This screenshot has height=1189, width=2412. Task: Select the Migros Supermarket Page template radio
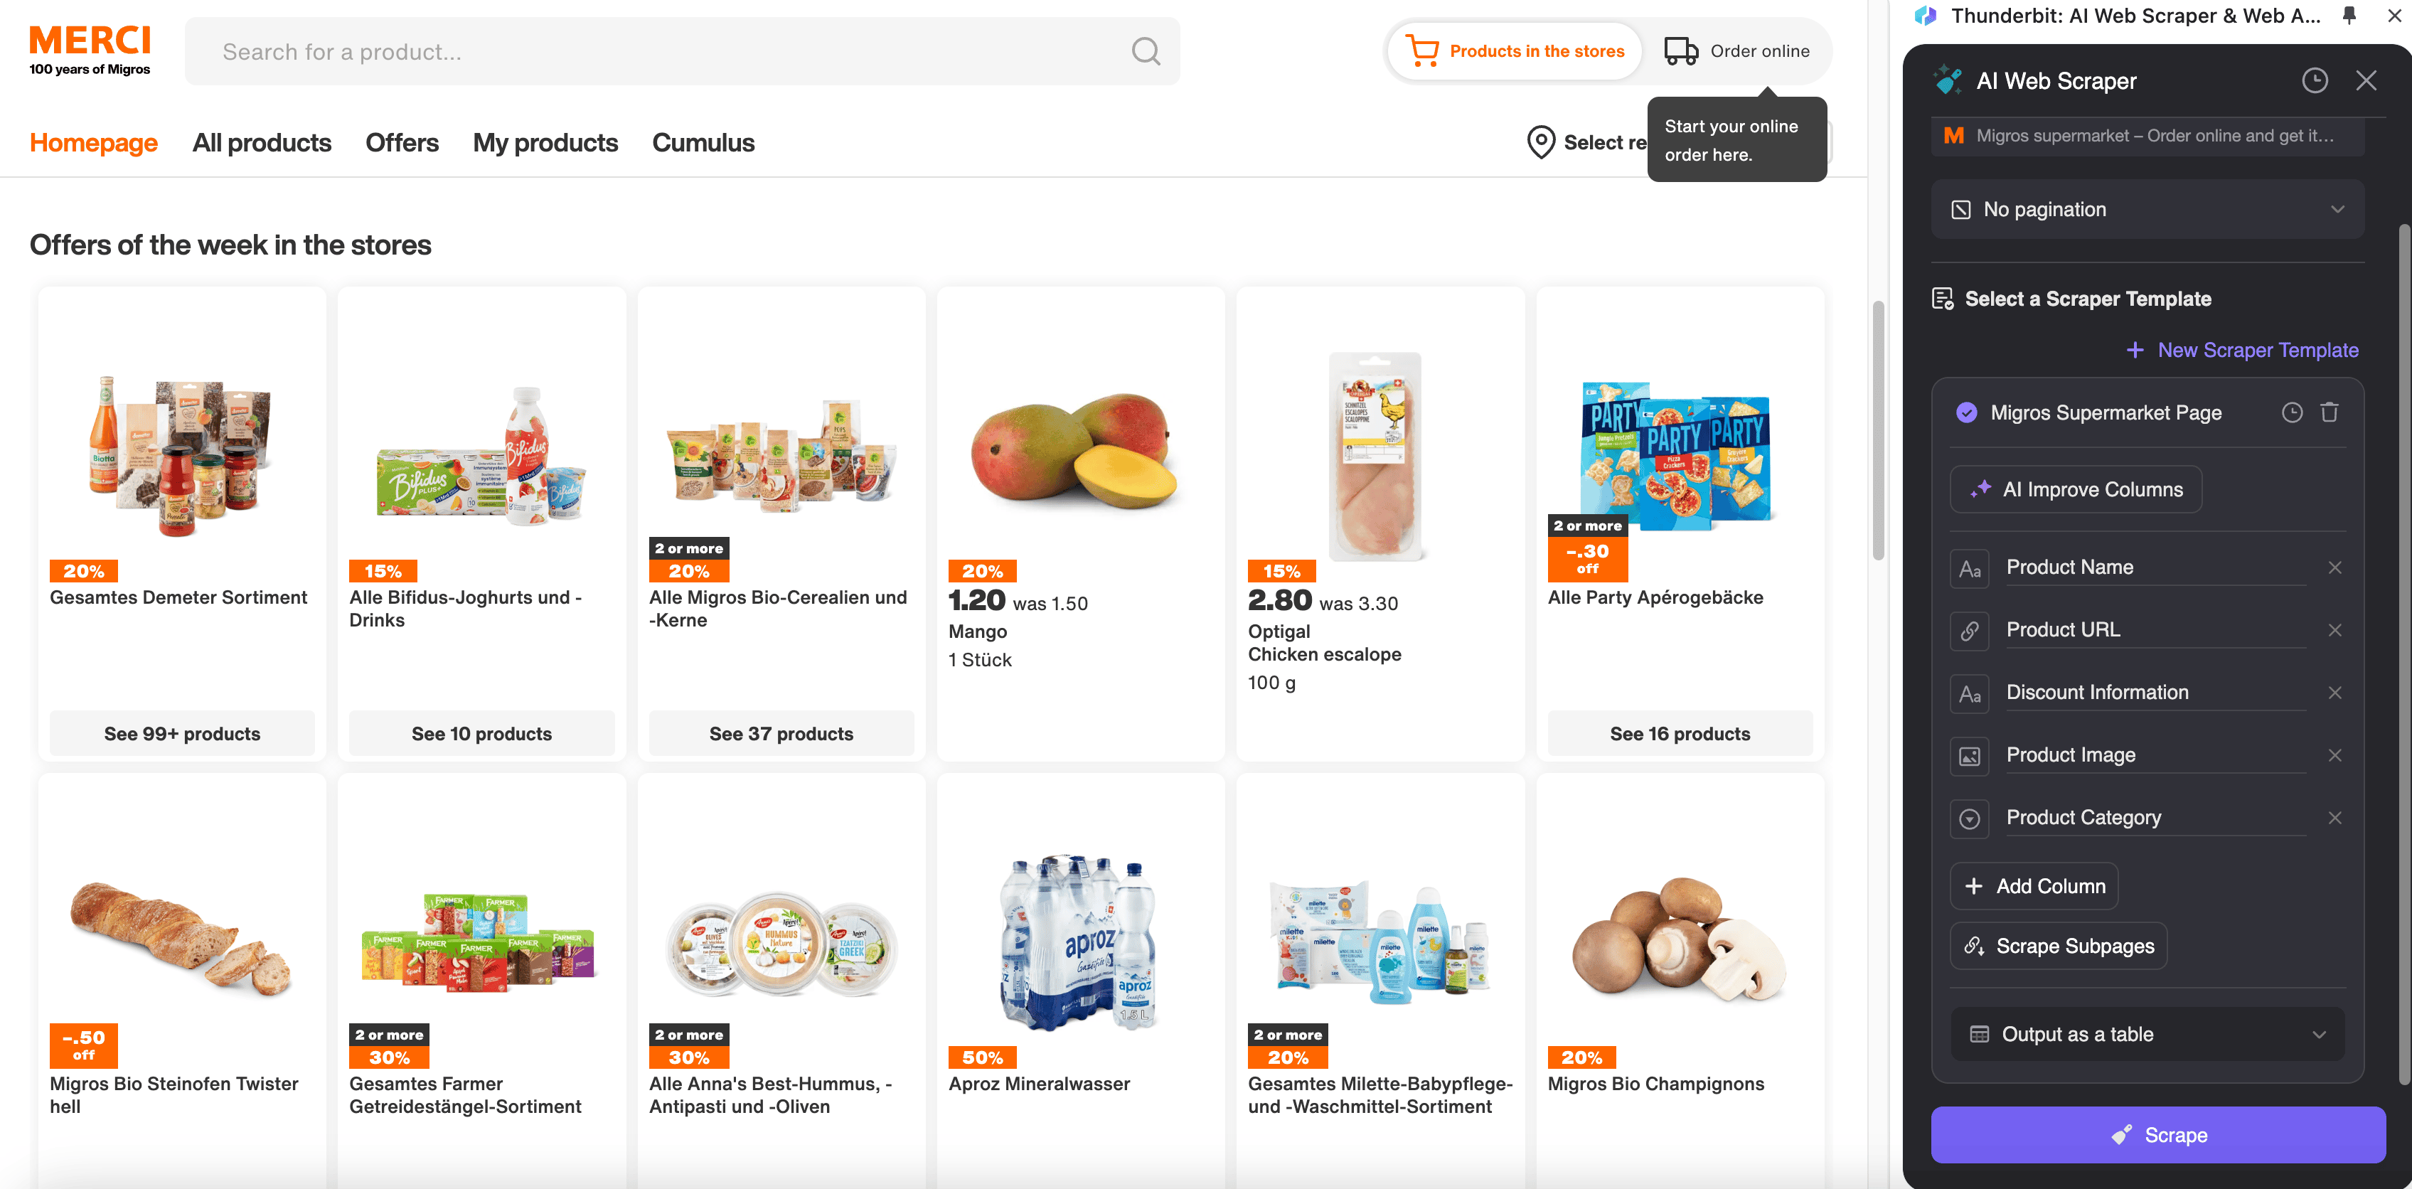tap(1966, 413)
